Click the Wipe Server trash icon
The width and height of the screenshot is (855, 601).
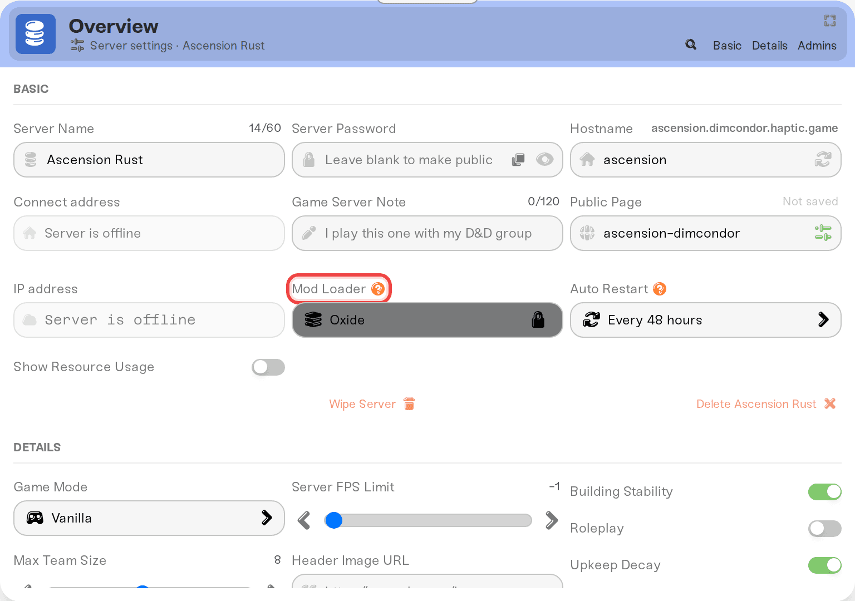coord(409,403)
